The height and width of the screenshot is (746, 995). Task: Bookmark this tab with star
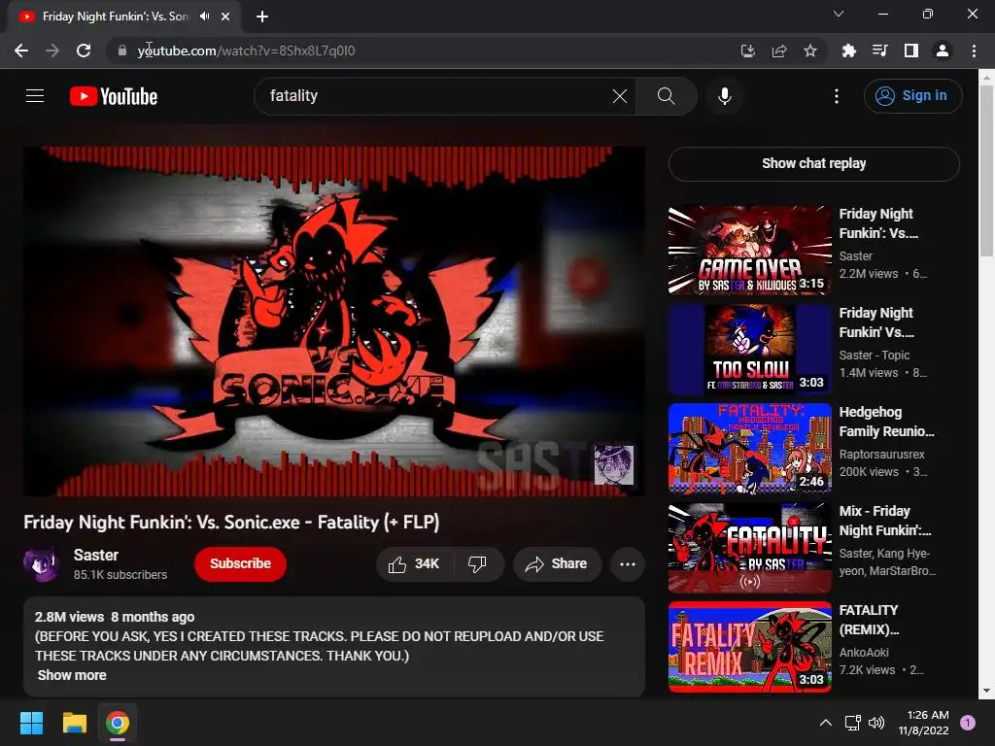click(810, 51)
